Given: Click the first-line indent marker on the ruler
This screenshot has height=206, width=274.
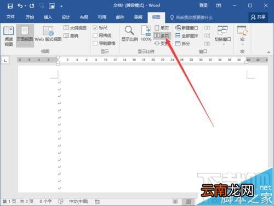Looking at the screenshot, I should pos(58,58).
